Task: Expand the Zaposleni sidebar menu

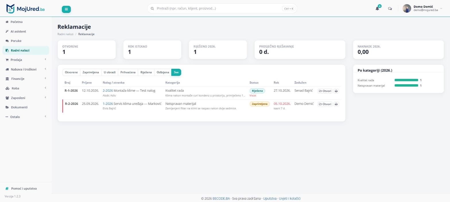Action: 26,98
